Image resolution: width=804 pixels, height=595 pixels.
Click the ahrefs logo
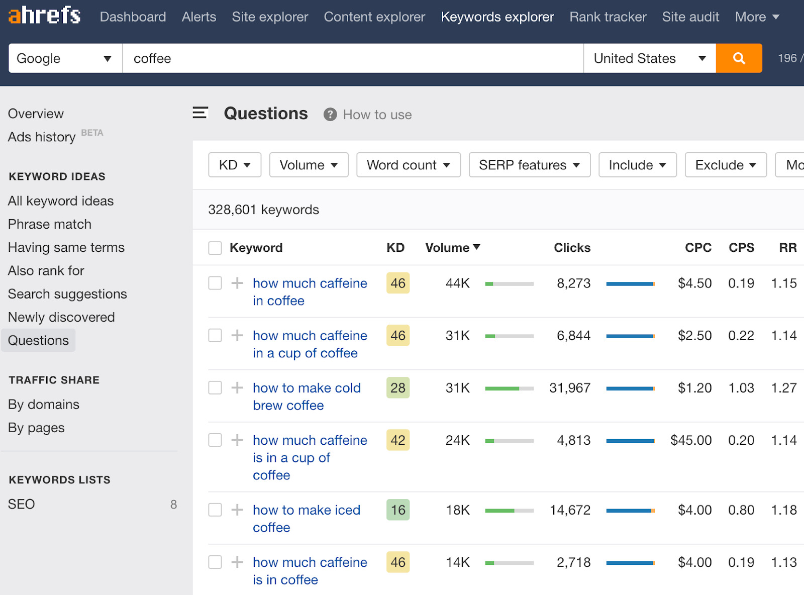pos(43,15)
